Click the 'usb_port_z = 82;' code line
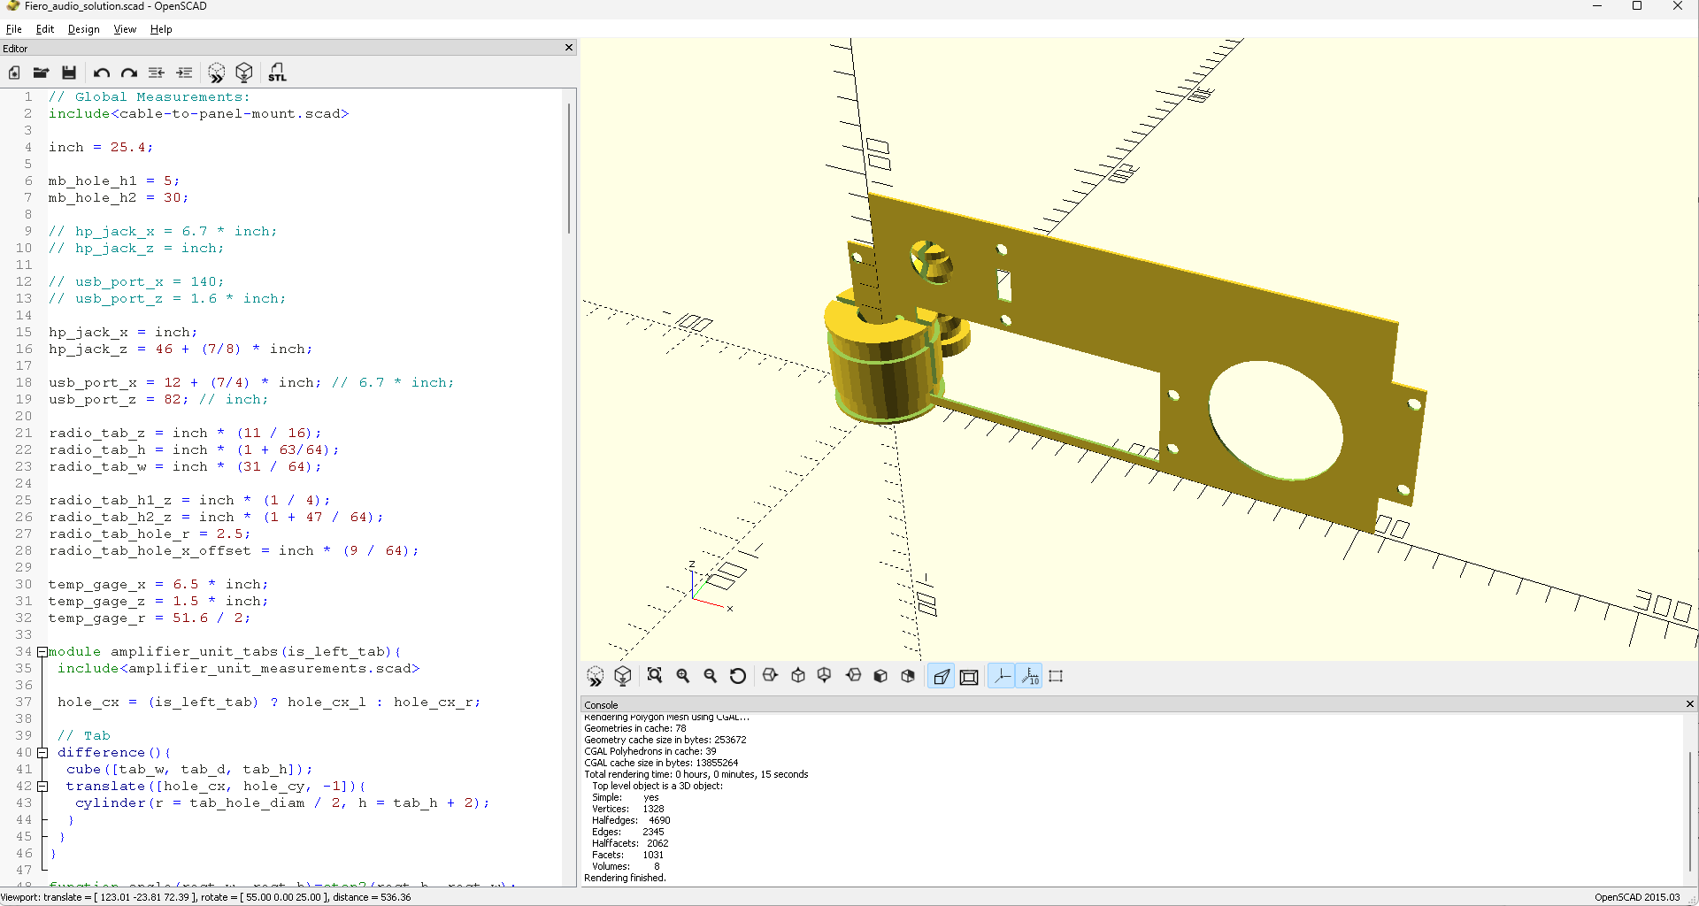The image size is (1699, 906). pos(119,400)
